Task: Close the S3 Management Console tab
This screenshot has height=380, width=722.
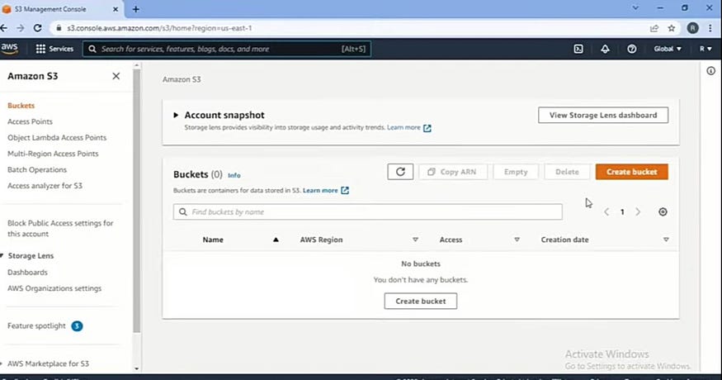Action: [116, 9]
